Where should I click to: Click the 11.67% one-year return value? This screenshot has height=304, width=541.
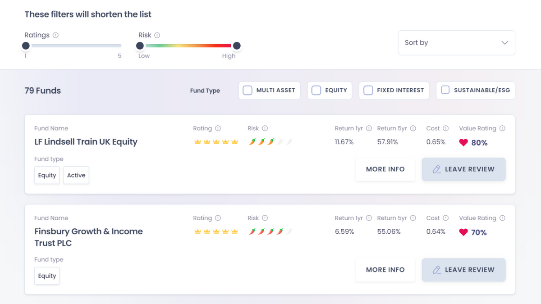pos(344,142)
